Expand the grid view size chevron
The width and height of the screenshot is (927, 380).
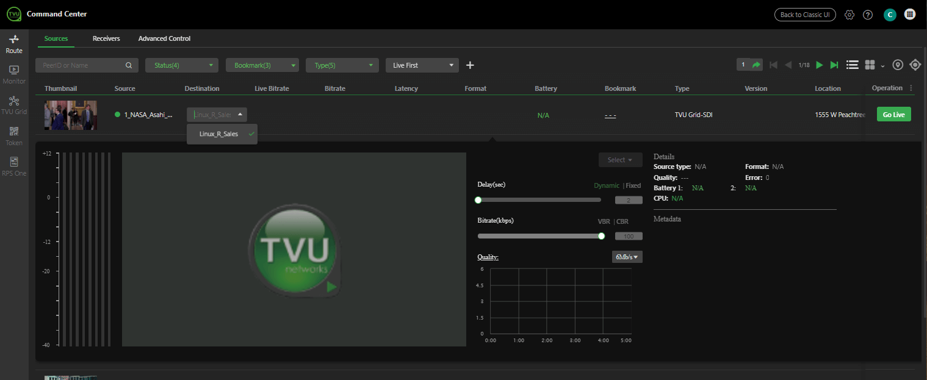coord(882,66)
